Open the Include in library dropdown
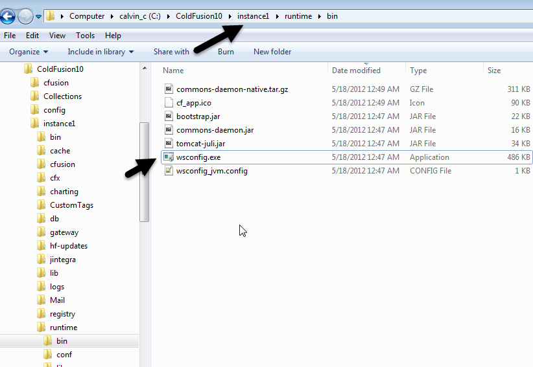Screen dimensions: 533x367 click(x=101, y=52)
